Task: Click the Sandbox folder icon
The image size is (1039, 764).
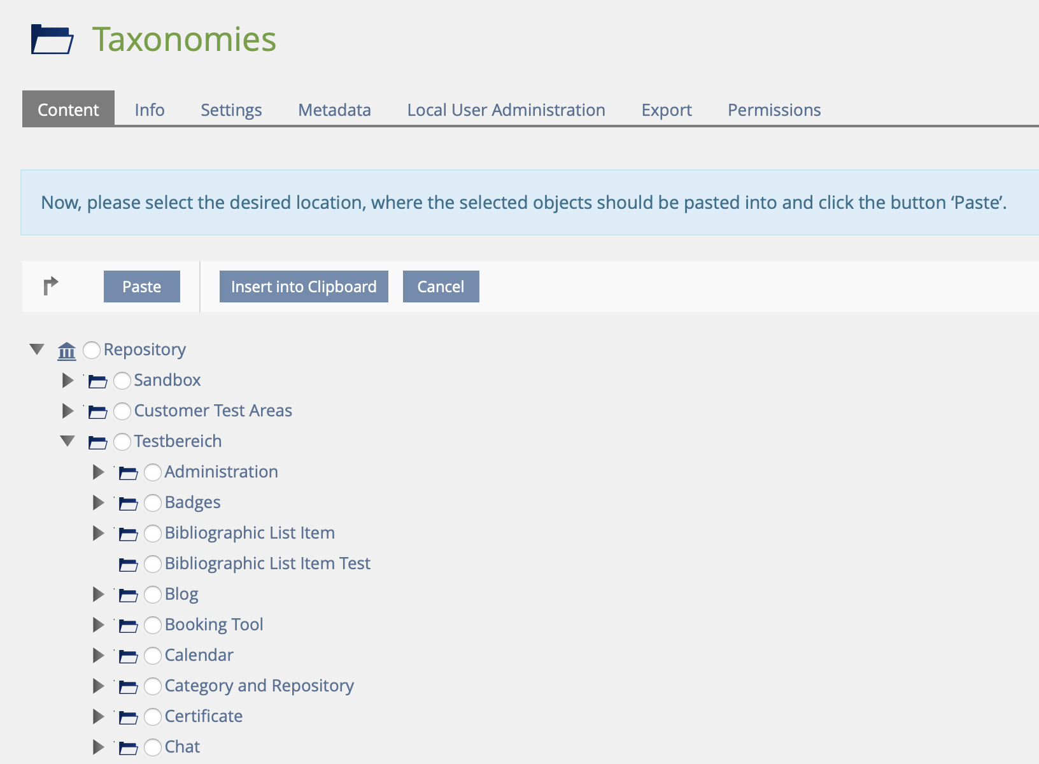Action: (97, 381)
